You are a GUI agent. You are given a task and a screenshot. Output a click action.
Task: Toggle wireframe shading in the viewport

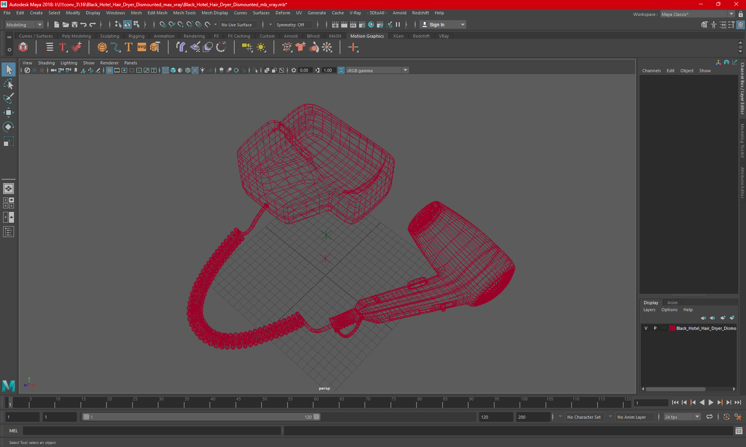click(x=166, y=70)
